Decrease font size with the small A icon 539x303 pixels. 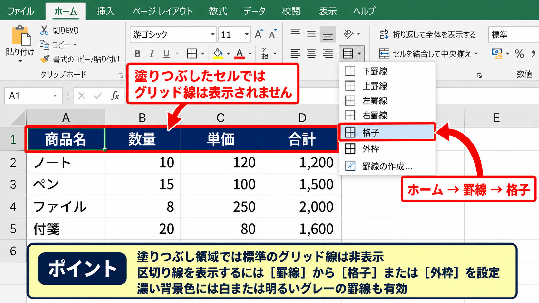tap(273, 34)
